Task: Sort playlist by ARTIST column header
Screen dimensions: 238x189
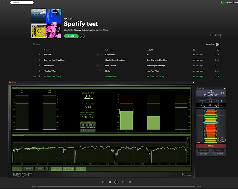Action: (x=108, y=50)
